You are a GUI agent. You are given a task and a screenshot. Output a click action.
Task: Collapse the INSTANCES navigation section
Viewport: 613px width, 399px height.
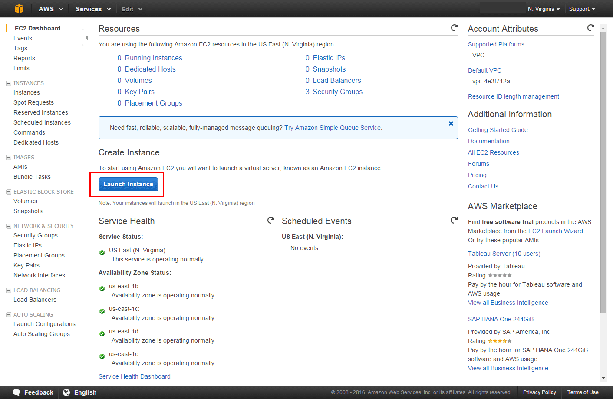click(9, 83)
